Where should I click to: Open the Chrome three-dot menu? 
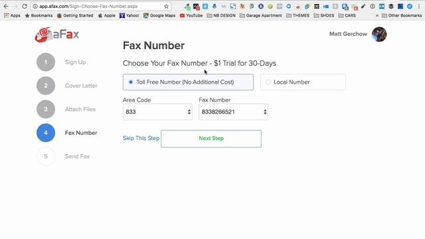pos(419,6)
